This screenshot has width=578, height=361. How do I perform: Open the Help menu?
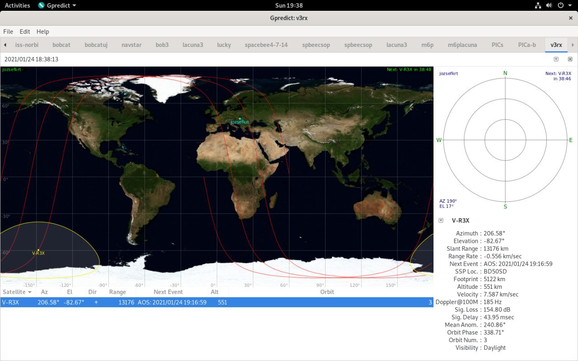point(43,32)
